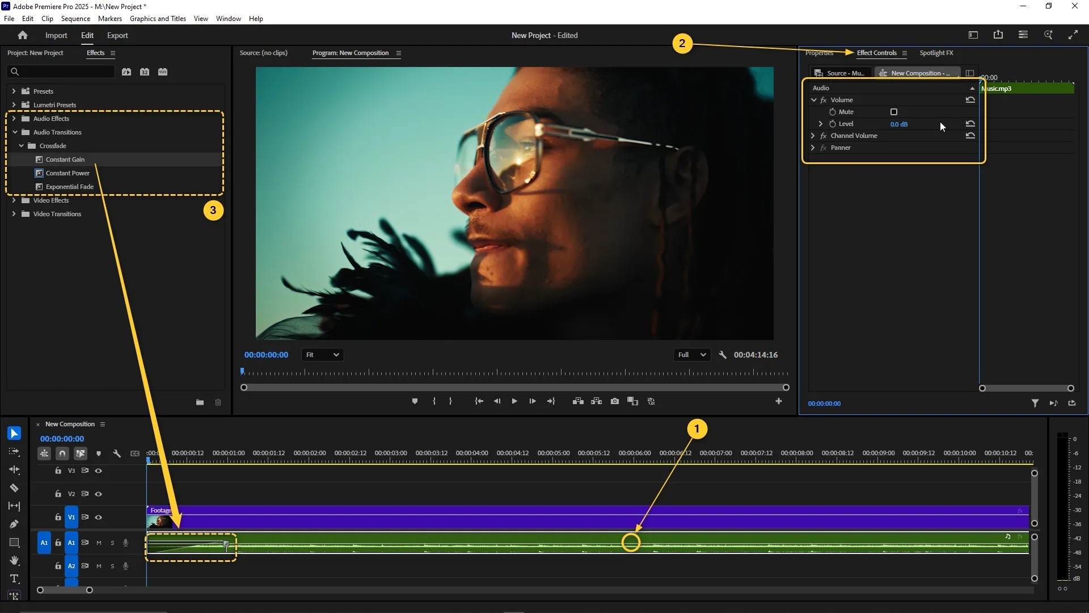
Task: Switch to the Export workspace tab
Action: (117, 35)
